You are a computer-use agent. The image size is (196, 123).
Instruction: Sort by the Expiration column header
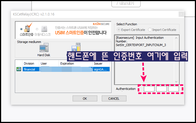click(76, 63)
